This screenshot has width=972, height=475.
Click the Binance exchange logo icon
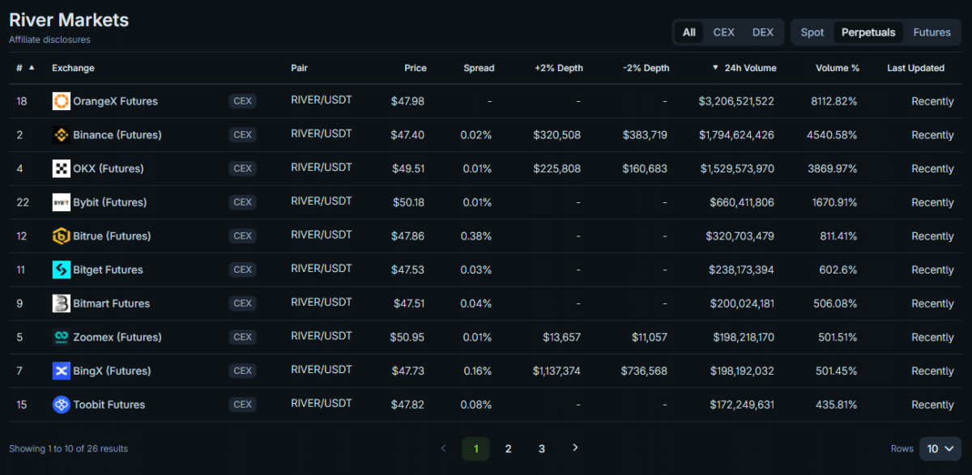coord(62,134)
